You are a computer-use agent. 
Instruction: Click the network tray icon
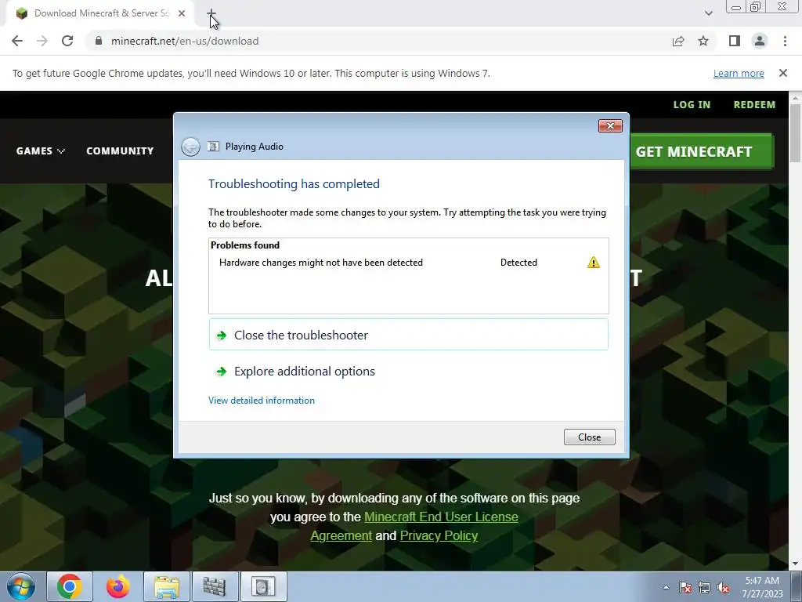[x=704, y=587]
